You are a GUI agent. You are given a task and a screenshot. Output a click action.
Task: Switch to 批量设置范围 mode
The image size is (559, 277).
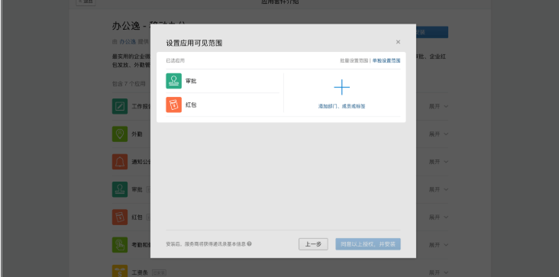coord(354,60)
